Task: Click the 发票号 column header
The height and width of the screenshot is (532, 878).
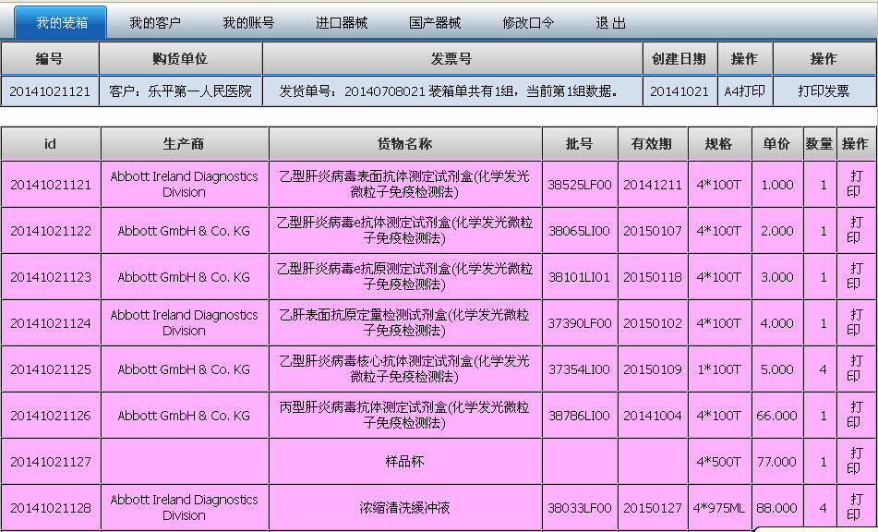Action: [x=452, y=58]
